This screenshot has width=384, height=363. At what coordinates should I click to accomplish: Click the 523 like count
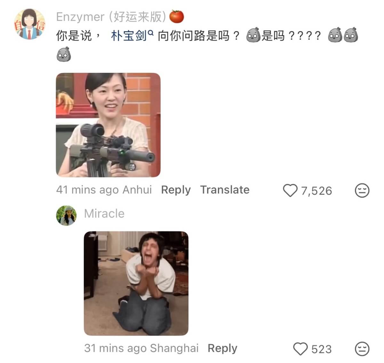coord(322,349)
